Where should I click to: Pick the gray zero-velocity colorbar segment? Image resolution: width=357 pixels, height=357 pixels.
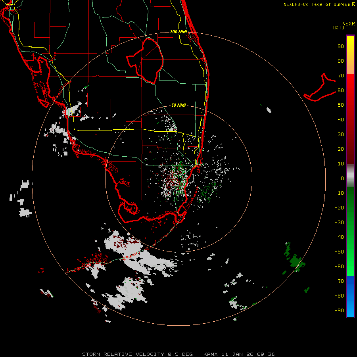[350, 176]
